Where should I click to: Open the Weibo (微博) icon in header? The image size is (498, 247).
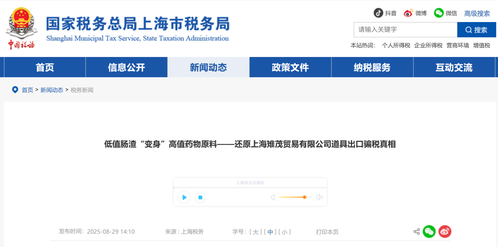pos(409,13)
